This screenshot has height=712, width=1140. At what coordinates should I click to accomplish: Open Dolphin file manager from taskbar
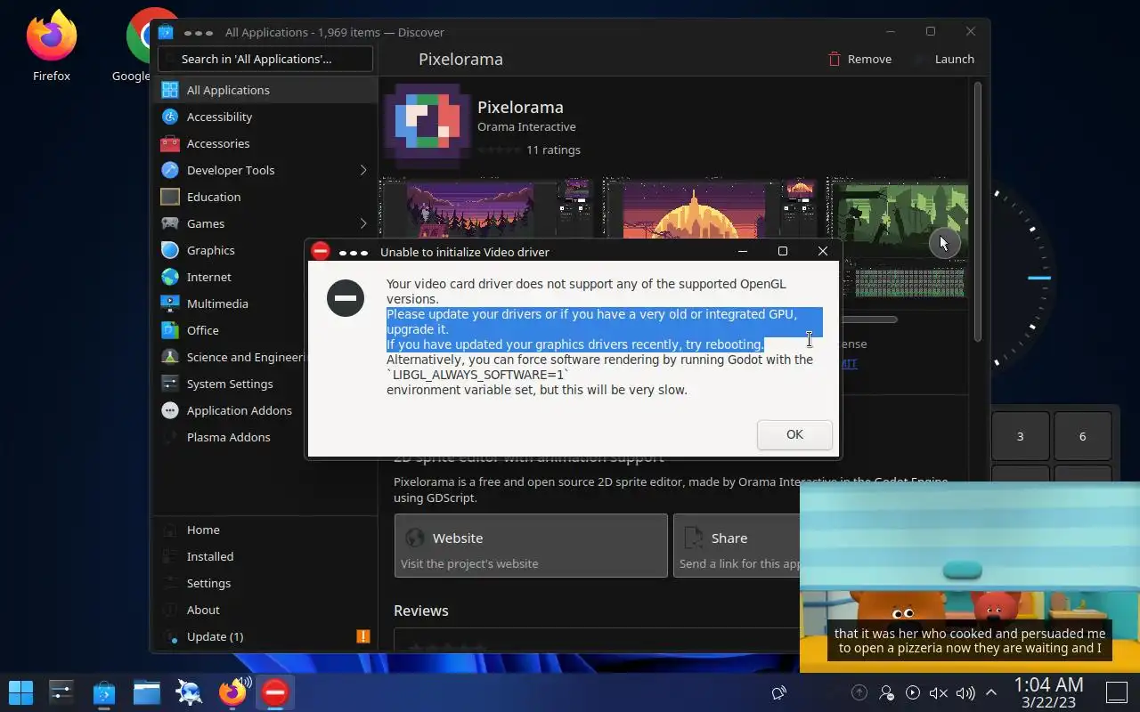tap(147, 692)
